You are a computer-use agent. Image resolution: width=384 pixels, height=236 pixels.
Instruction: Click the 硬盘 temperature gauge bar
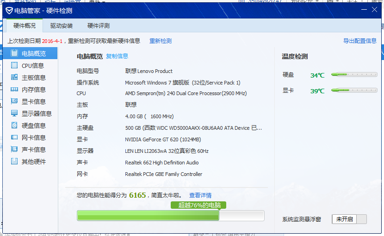[x=354, y=75]
